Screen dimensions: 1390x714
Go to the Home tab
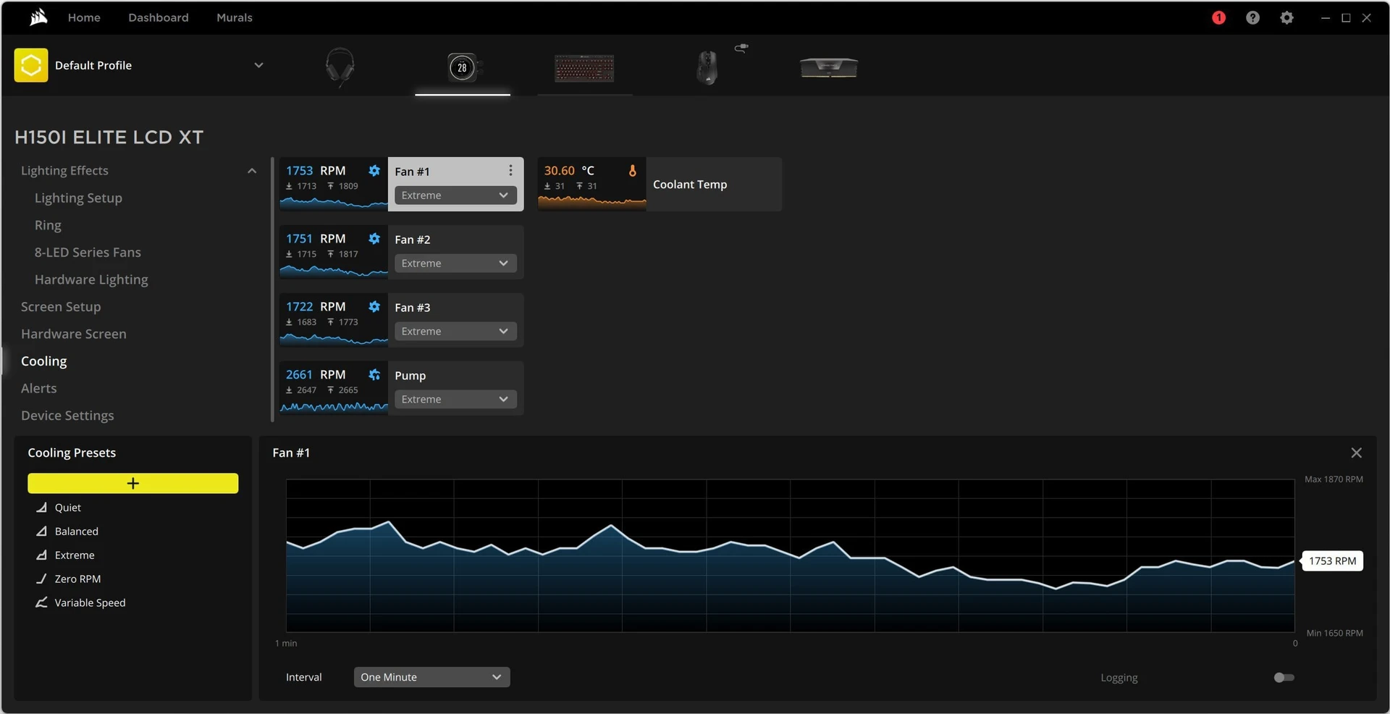pos(84,17)
